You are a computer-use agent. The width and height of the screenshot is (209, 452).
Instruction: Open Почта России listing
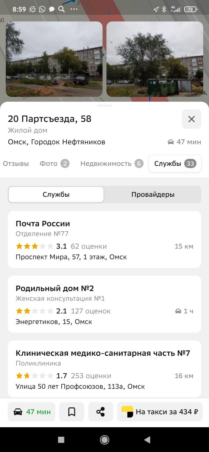point(104,239)
